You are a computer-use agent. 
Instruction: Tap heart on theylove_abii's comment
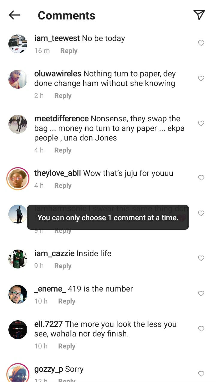(x=201, y=178)
